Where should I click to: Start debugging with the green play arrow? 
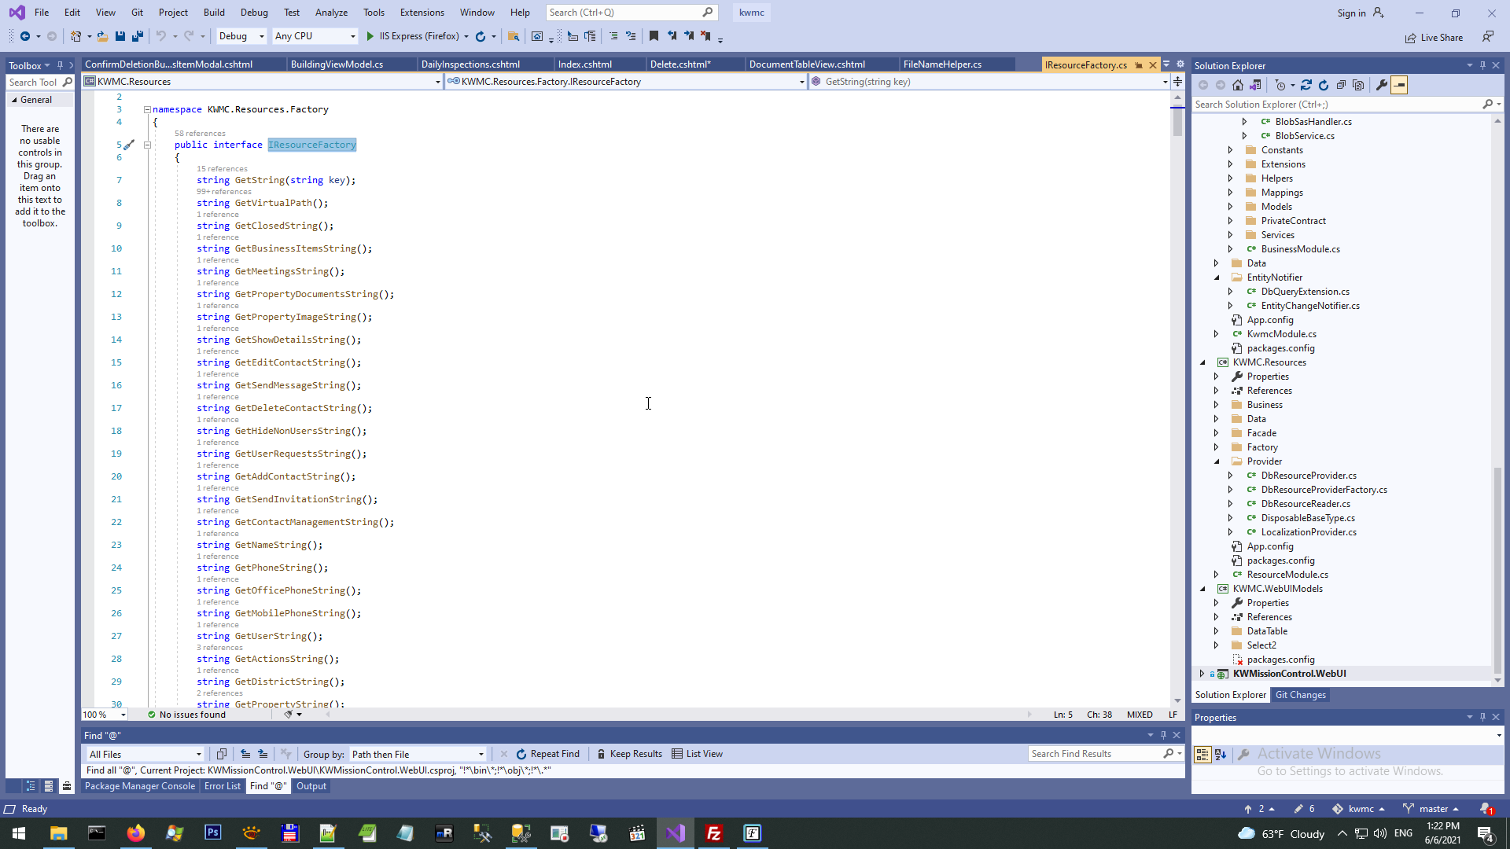(x=370, y=36)
